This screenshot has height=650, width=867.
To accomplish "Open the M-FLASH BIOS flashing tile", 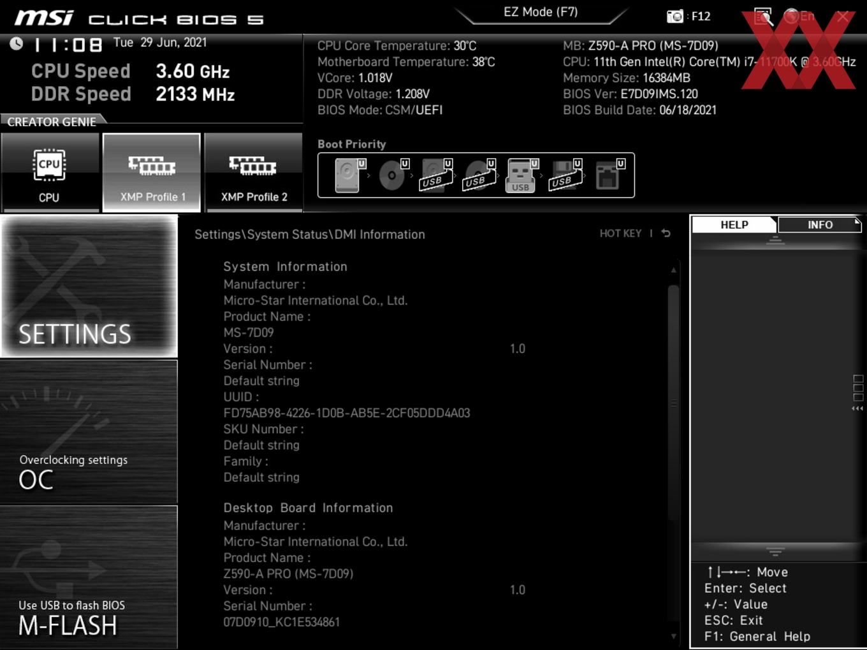I will 89,577.
